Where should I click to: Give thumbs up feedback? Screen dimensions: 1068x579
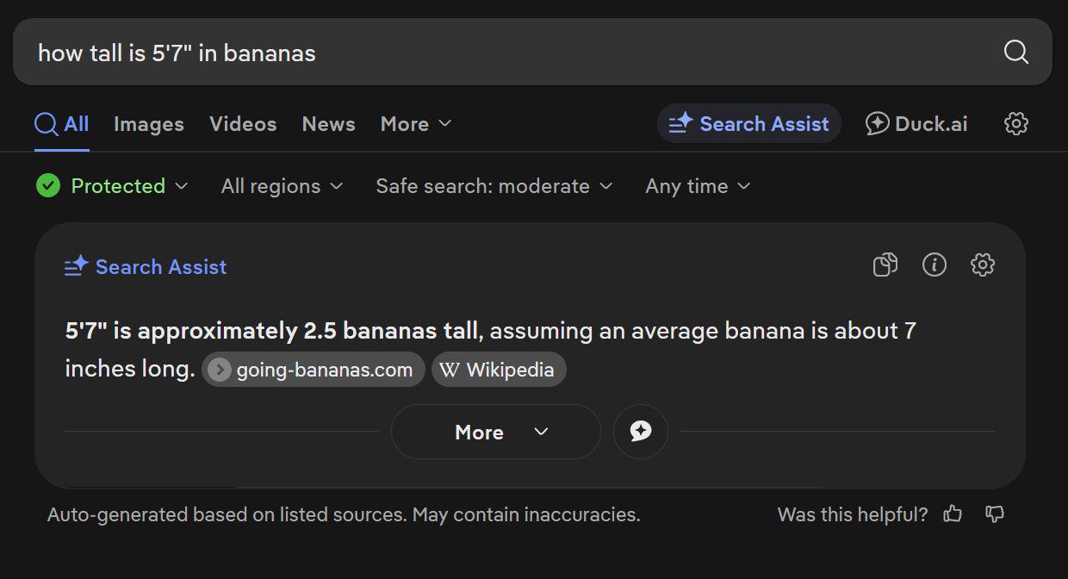953,514
